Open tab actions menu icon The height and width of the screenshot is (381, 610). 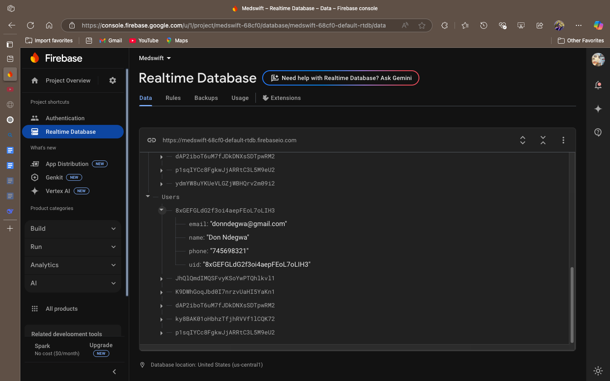coord(10,44)
